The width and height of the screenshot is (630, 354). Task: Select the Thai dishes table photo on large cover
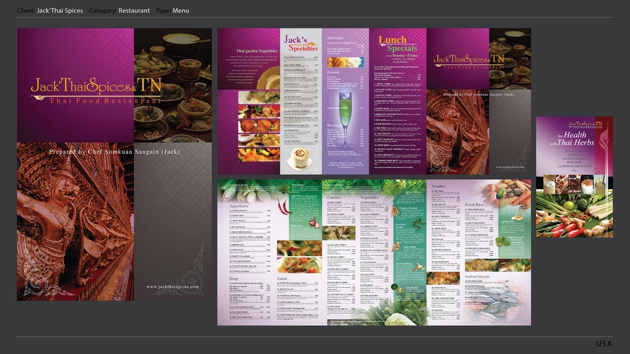(x=173, y=85)
